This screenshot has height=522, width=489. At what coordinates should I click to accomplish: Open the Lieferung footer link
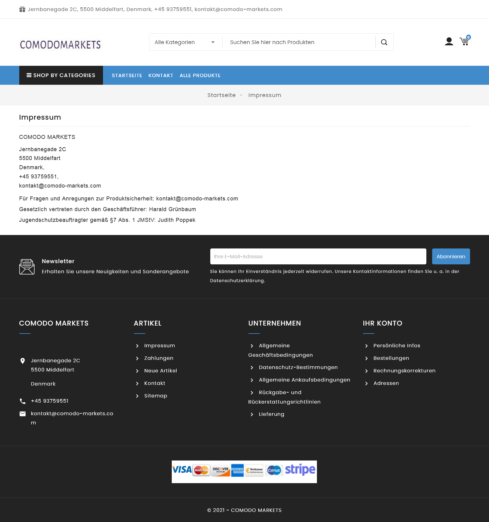271,414
